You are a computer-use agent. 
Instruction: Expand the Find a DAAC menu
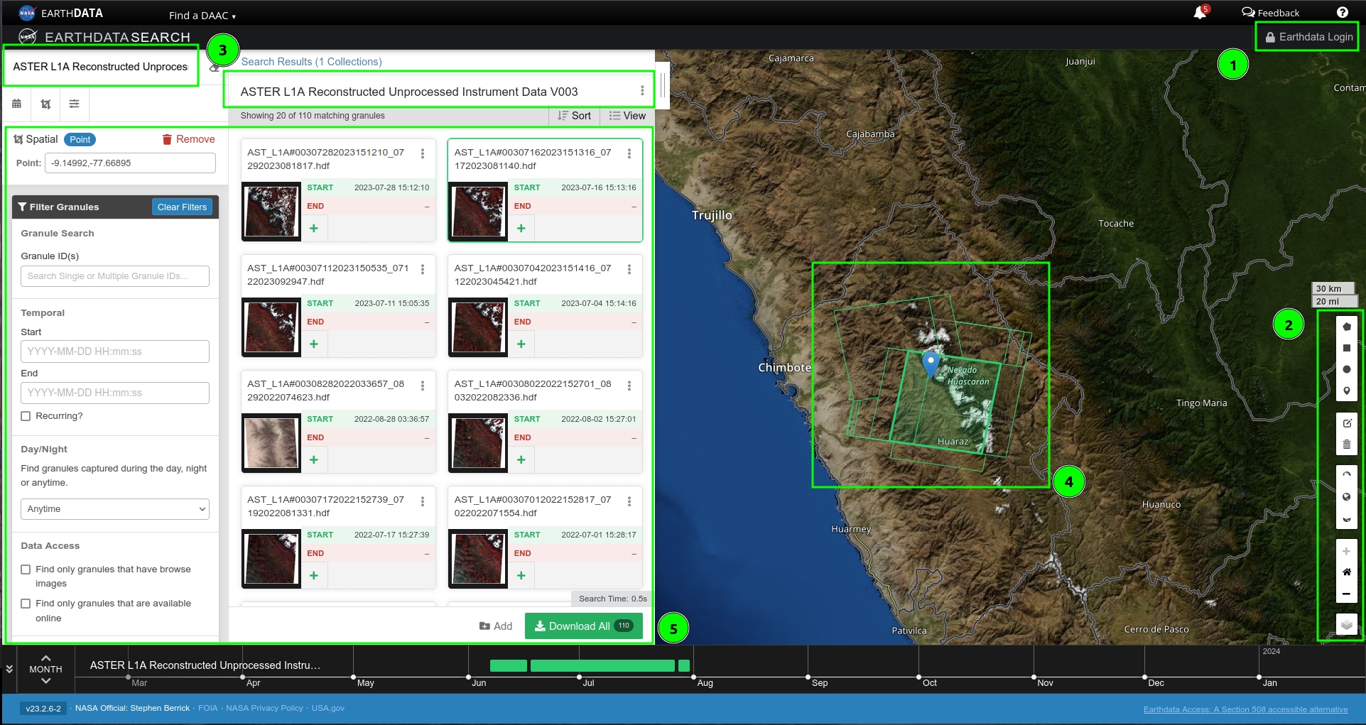[202, 16]
